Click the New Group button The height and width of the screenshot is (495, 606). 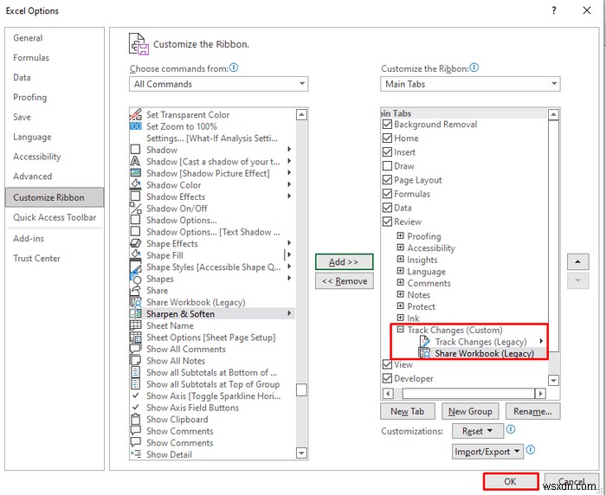470,411
